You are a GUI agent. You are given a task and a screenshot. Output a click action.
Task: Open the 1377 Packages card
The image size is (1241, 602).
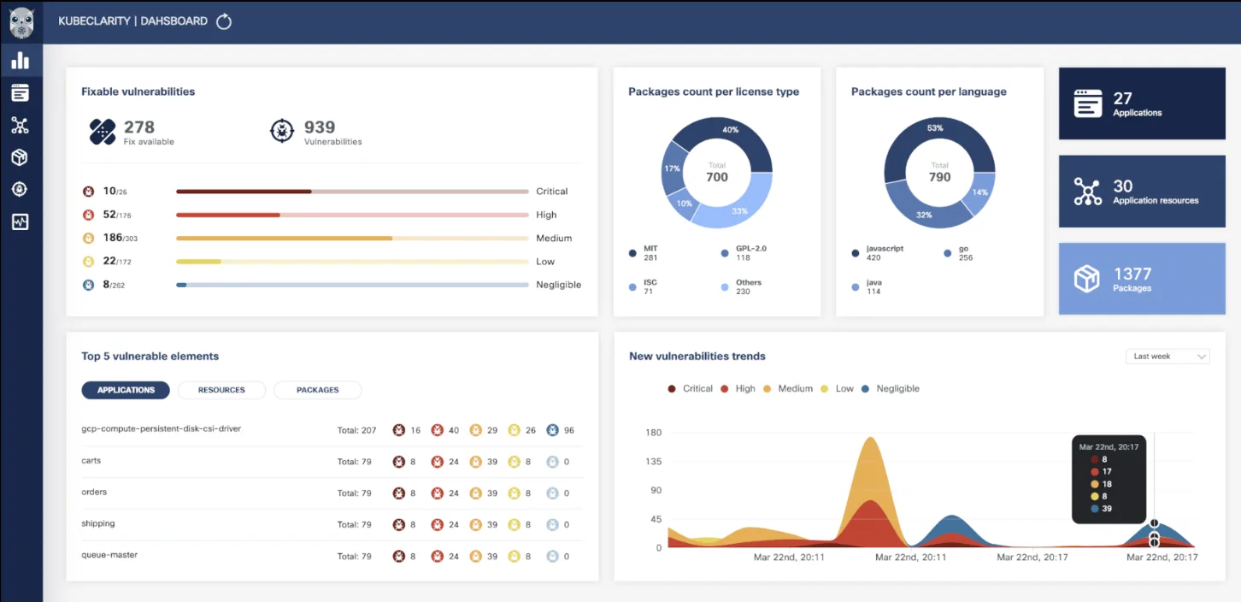click(1142, 279)
